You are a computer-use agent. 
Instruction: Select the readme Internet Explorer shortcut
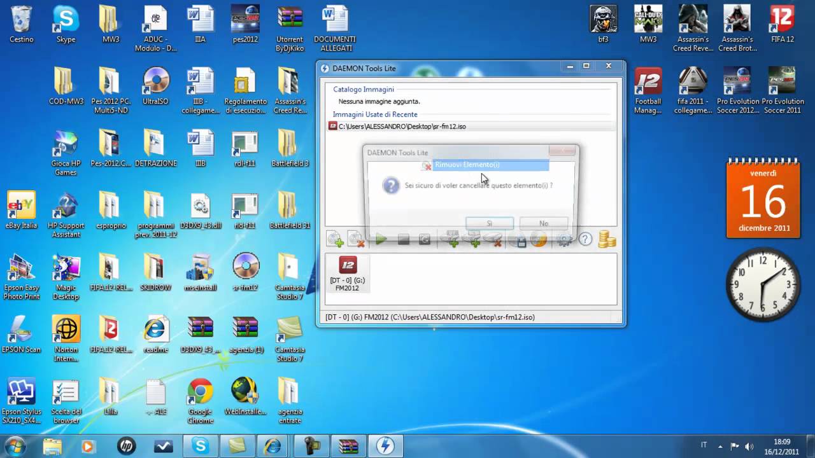[x=155, y=335]
